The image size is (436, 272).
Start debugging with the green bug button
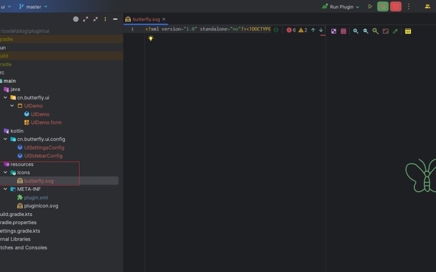[383, 7]
